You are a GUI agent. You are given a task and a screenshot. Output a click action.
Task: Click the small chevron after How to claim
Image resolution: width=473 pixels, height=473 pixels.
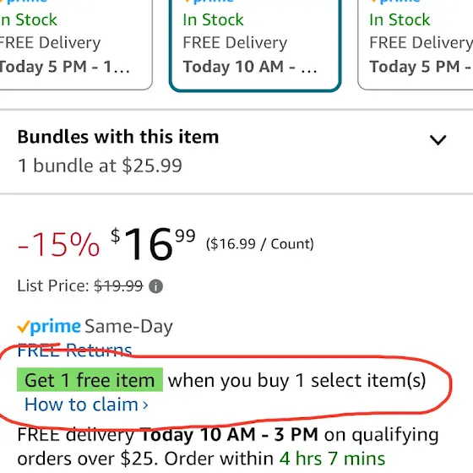coord(145,405)
